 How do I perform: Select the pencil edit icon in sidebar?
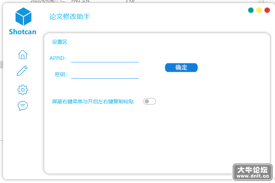22,71
